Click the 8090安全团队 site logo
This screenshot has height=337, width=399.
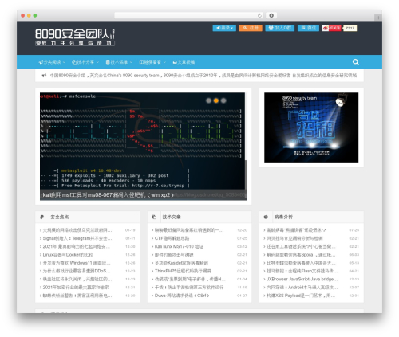(75, 37)
